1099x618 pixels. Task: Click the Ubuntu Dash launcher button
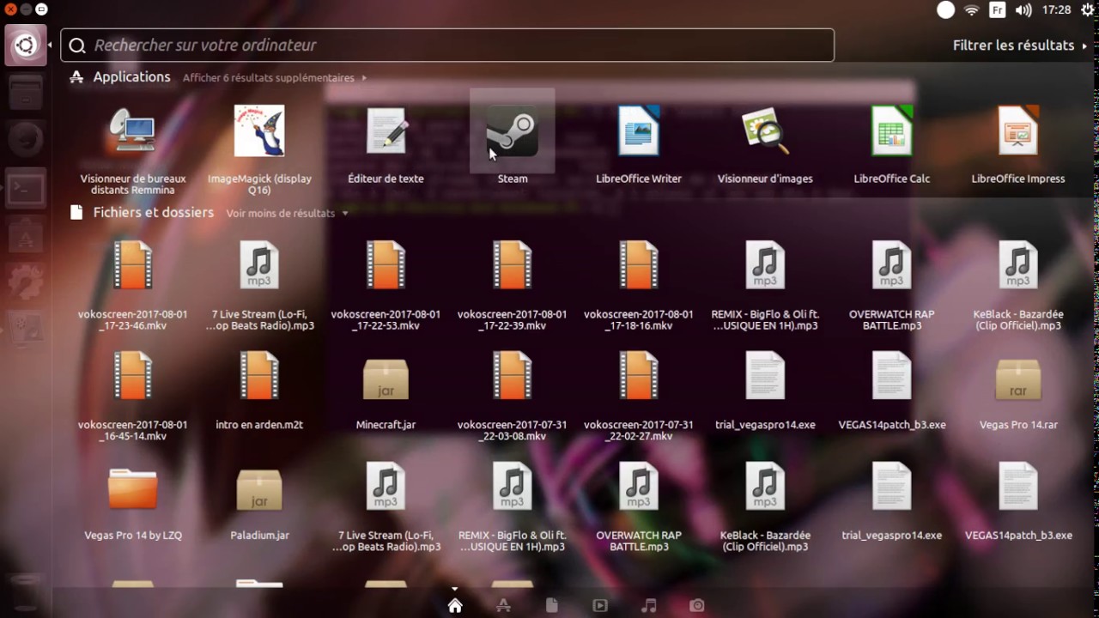[x=25, y=45]
